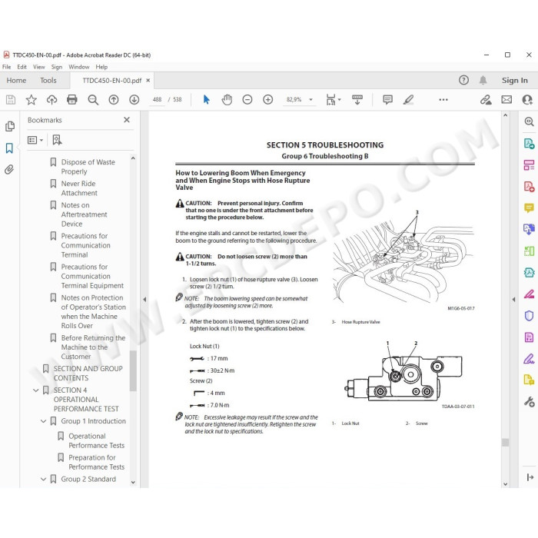Go to next page arrow

tap(134, 100)
